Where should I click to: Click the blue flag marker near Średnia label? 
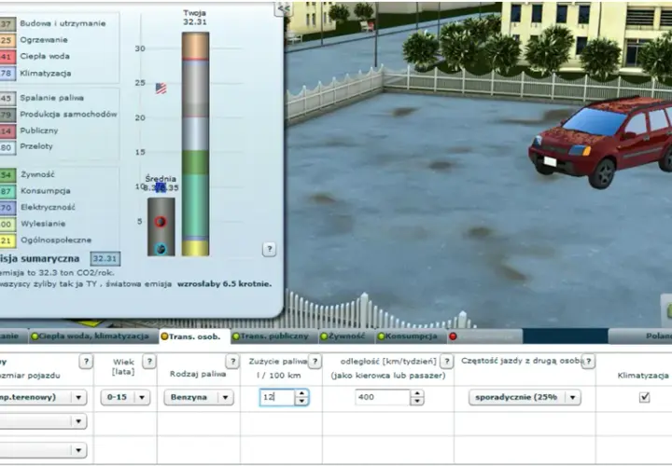(161, 187)
